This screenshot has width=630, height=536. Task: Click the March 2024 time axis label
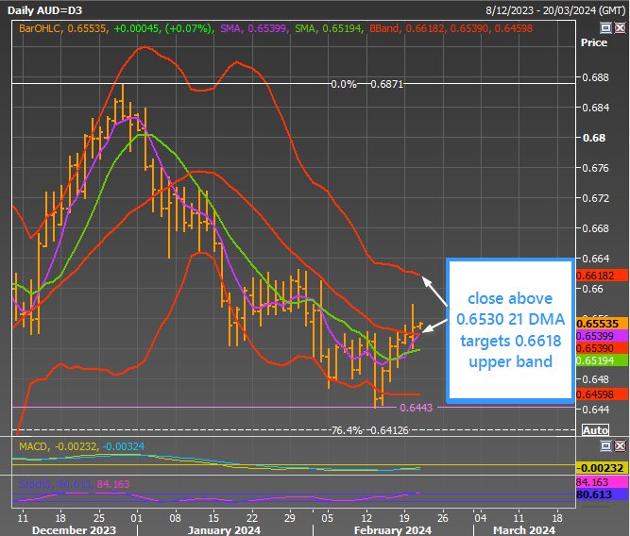point(524,530)
